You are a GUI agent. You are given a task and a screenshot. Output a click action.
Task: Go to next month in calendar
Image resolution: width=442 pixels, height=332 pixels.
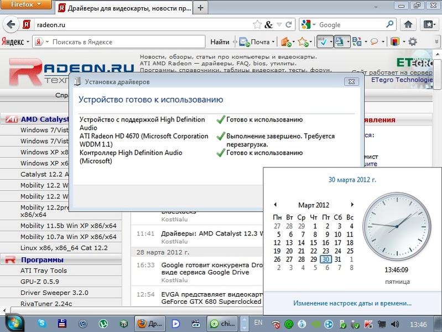pos(352,205)
